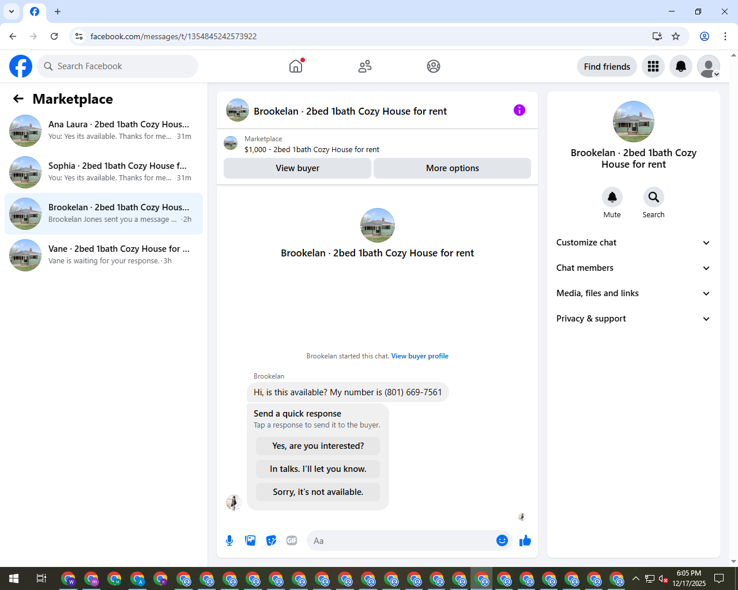Search within conversation magnifier icon

tap(654, 197)
